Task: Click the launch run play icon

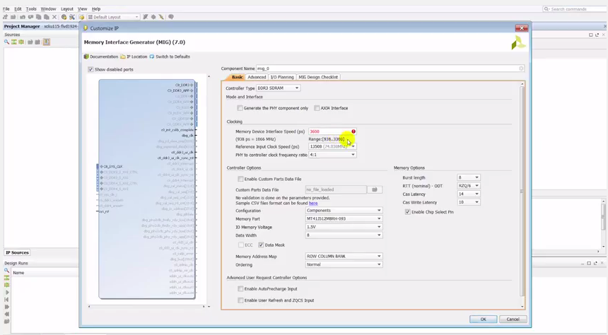Action: coord(6,293)
